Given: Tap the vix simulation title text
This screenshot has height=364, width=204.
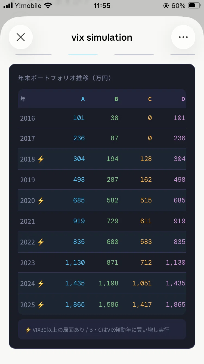Looking at the screenshot, I should coord(102,37).
